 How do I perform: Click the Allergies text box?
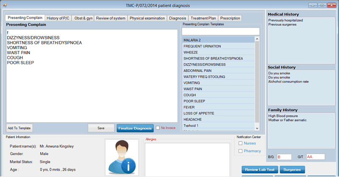(x=187, y=160)
